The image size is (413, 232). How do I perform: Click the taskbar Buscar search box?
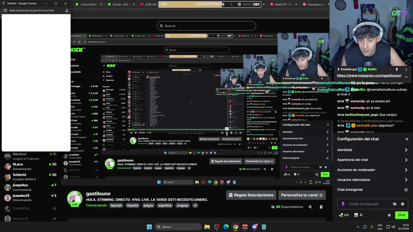178,227
